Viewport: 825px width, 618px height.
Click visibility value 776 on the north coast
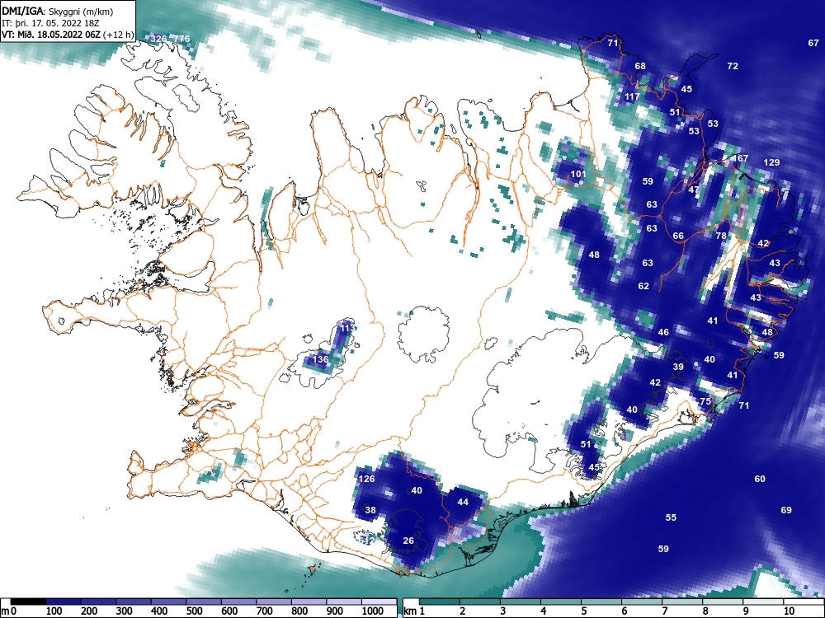(x=181, y=39)
